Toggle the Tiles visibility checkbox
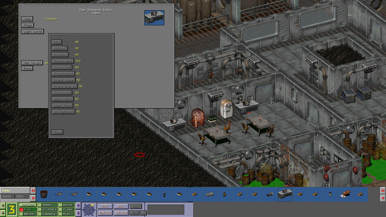Viewport: 386px width, 217px height. [x=61, y=209]
